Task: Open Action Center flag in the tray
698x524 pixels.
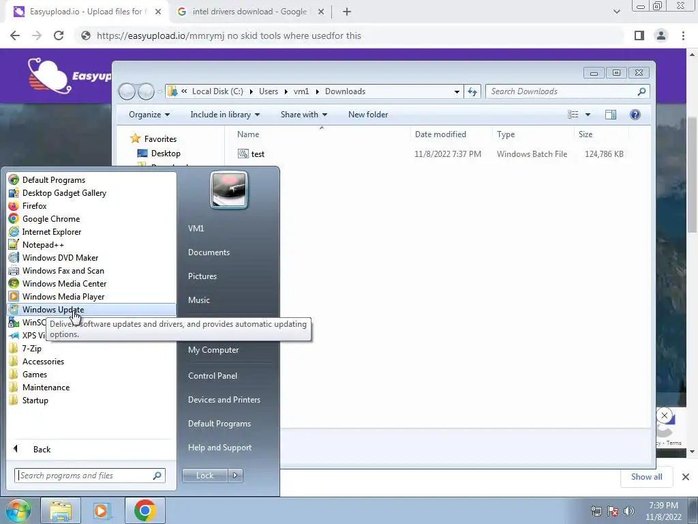Action: tap(613, 511)
